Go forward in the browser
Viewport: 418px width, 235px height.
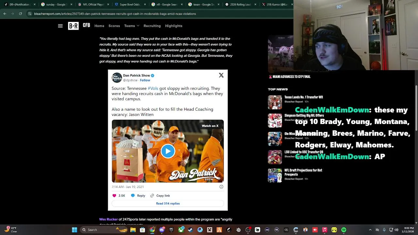(12, 14)
